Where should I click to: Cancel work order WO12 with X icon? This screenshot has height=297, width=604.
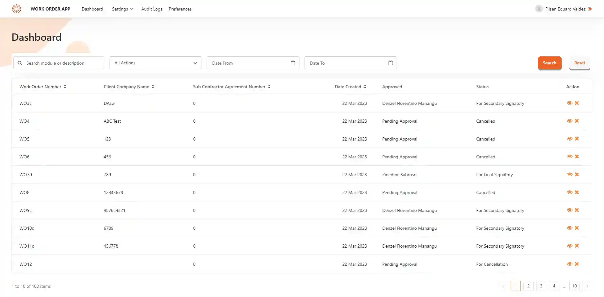577,264
